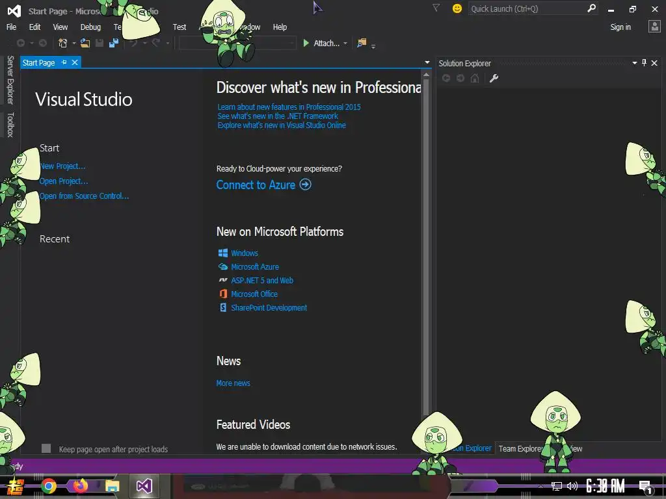Click the Redo toolbar icon

[x=156, y=43]
